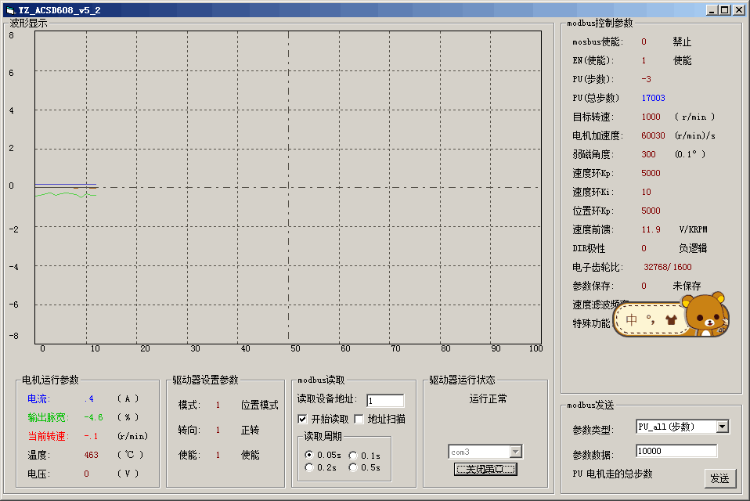Enable the 地址扫描 checkbox

coord(359,419)
